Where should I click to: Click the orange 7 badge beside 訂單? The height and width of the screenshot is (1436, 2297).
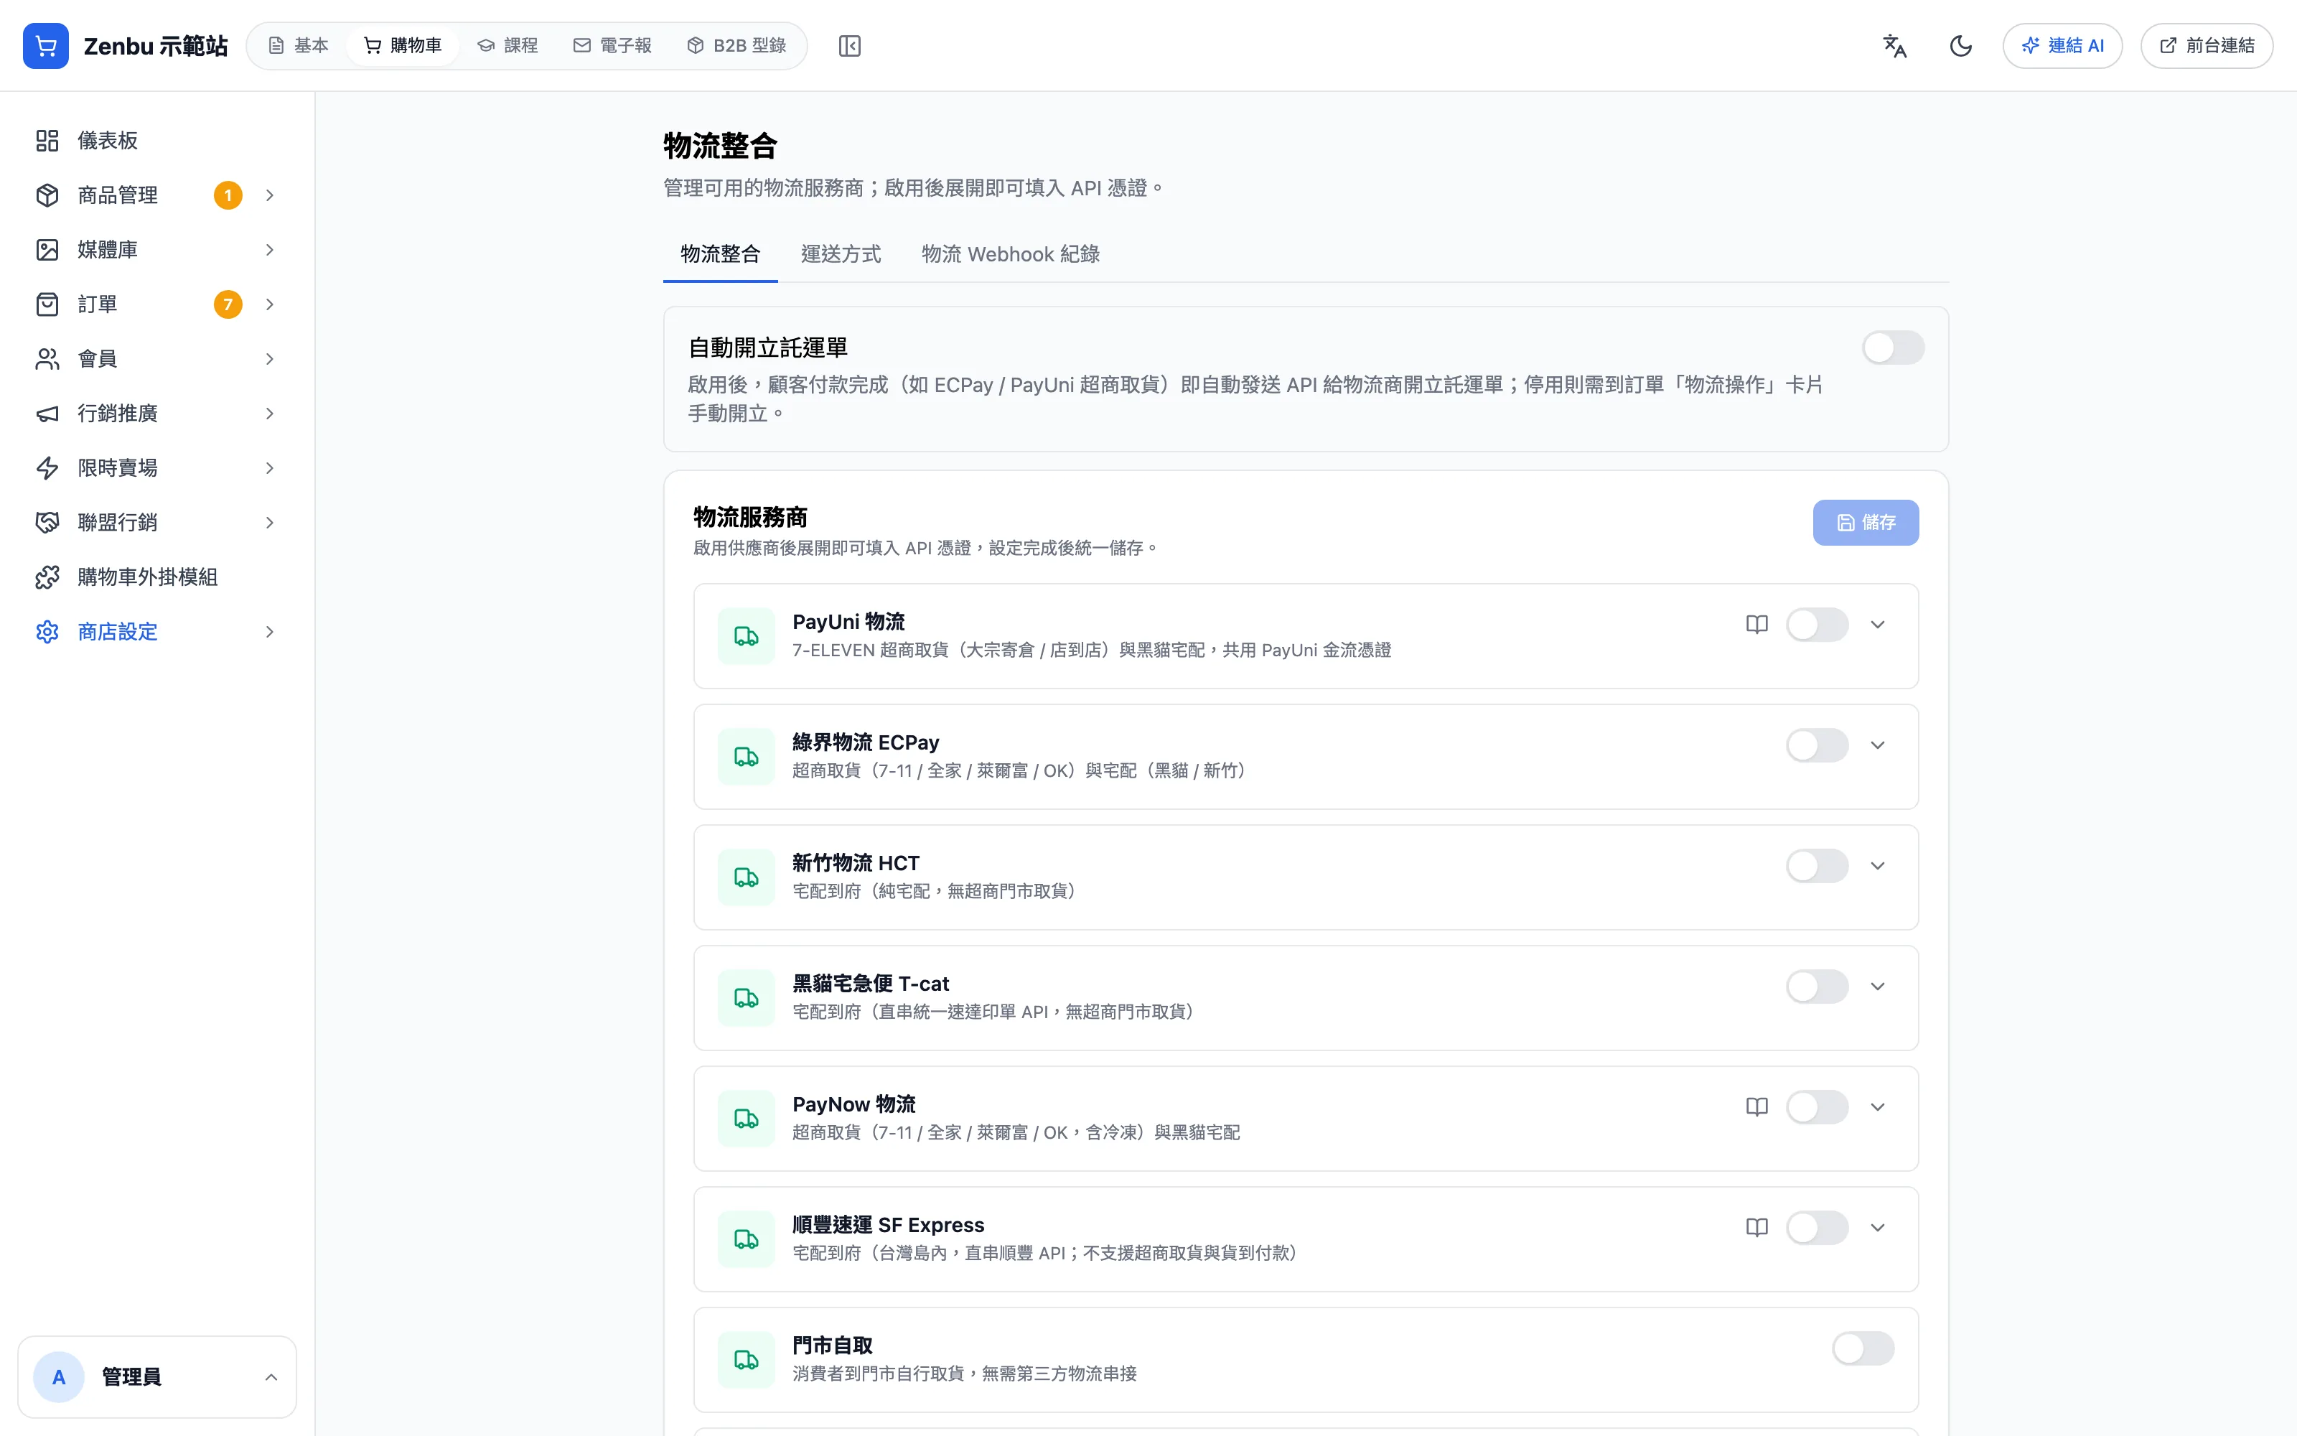coord(228,305)
